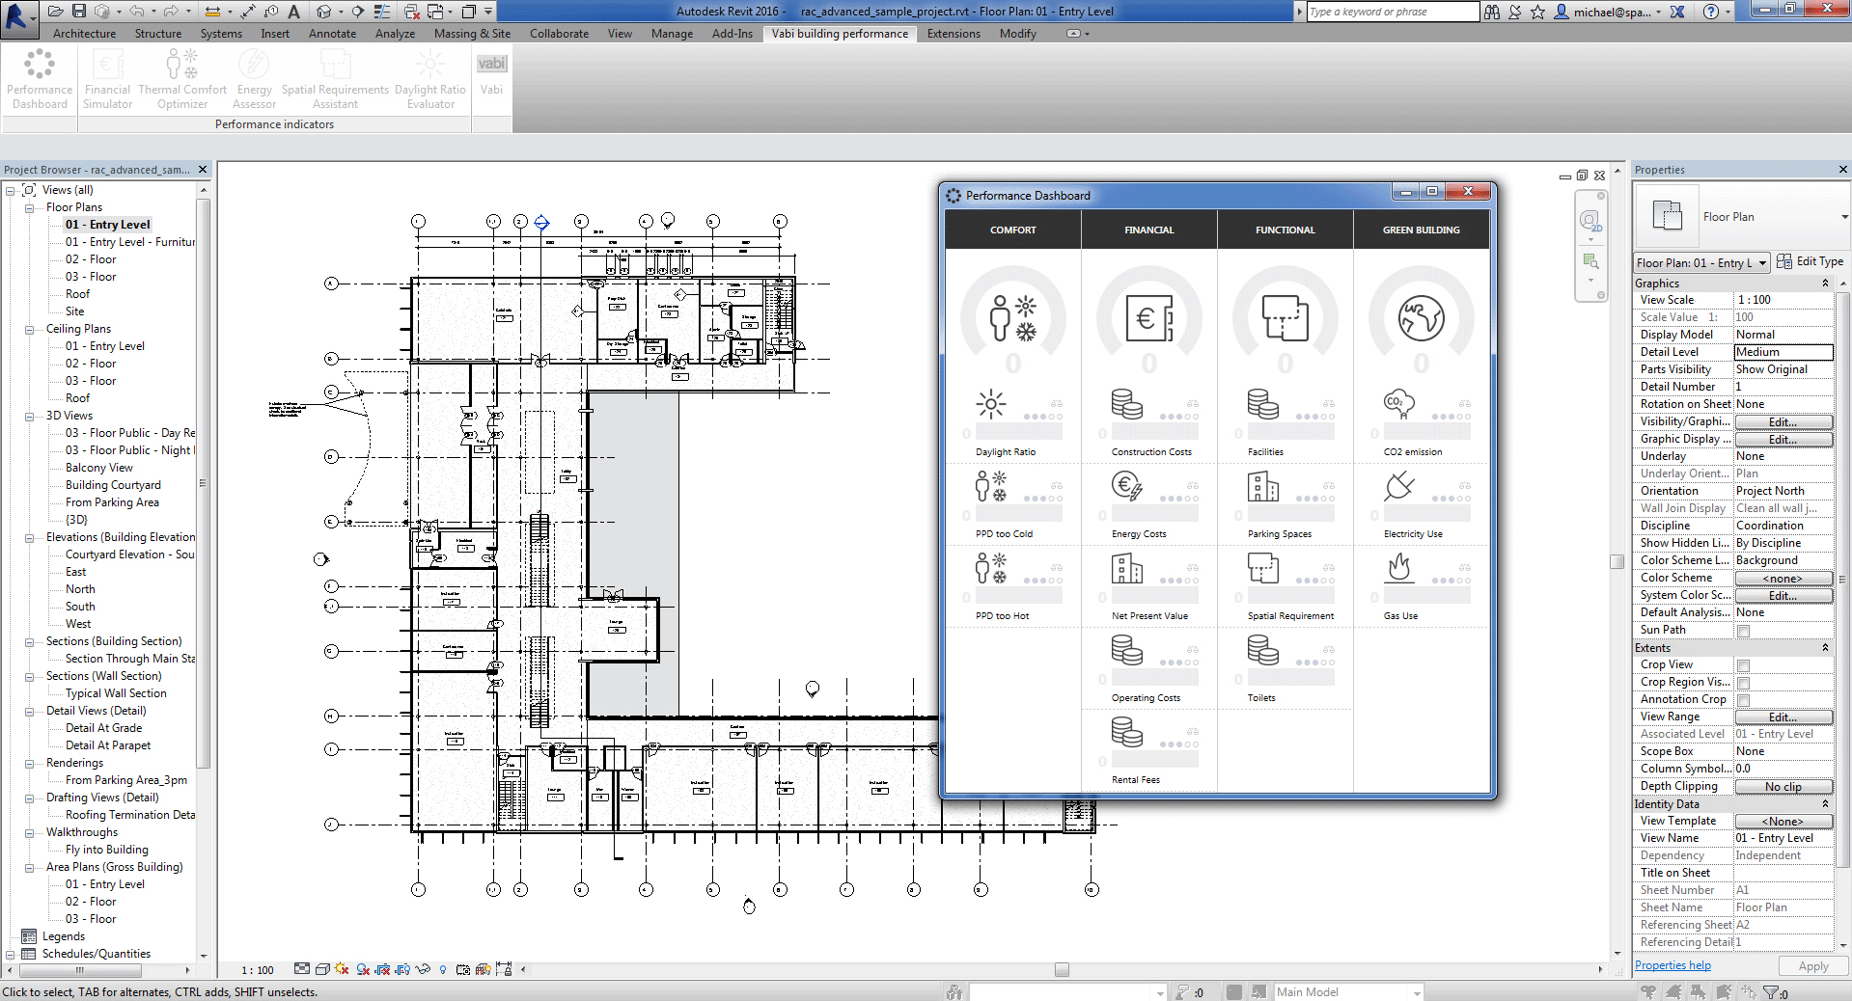Collapse the Extents properties section
Image resolution: width=1852 pixels, height=1001 pixels.
pos(1825,648)
